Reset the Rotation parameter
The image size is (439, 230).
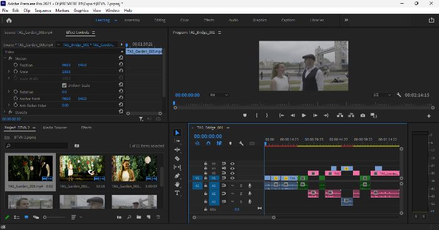[x=120, y=91]
